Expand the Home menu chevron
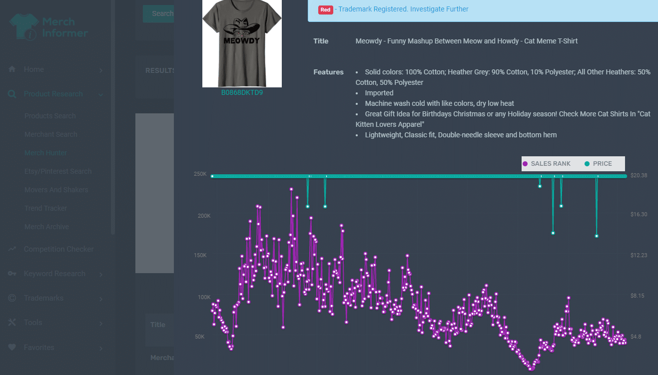This screenshot has width=658, height=375. (101, 70)
